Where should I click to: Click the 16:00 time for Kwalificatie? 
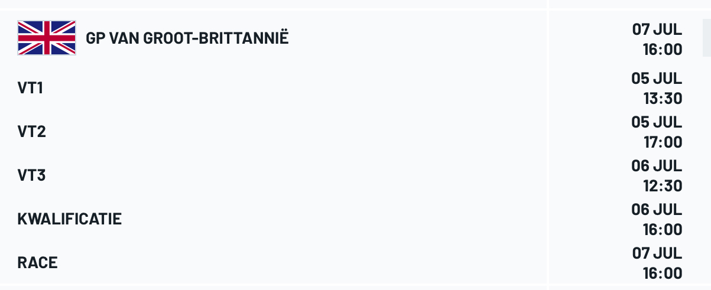tap(663, 230)
